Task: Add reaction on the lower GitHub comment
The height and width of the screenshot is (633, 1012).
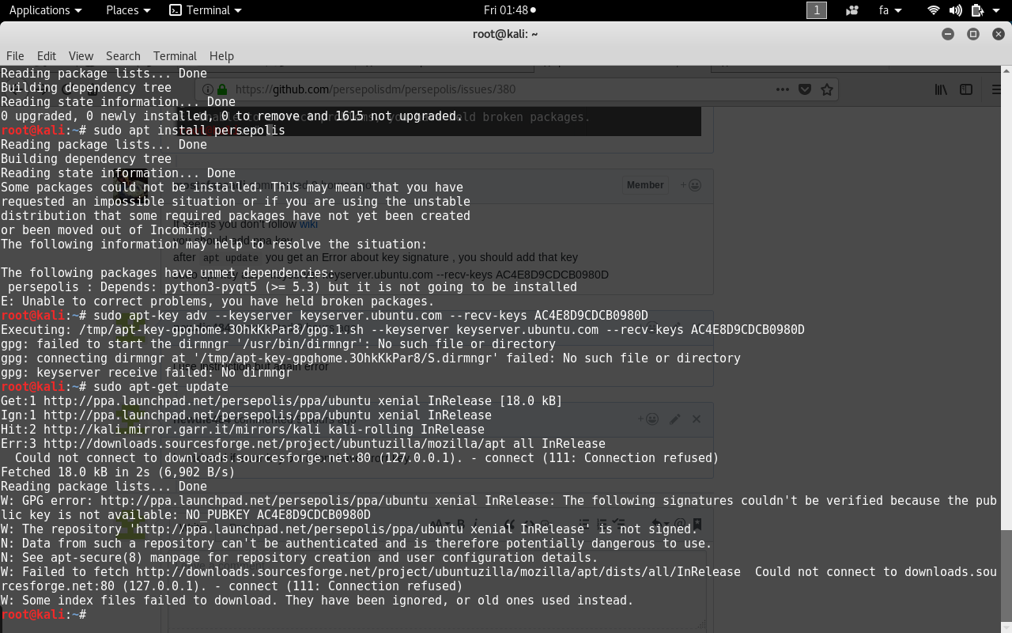Action: click(x=648, y=419)
